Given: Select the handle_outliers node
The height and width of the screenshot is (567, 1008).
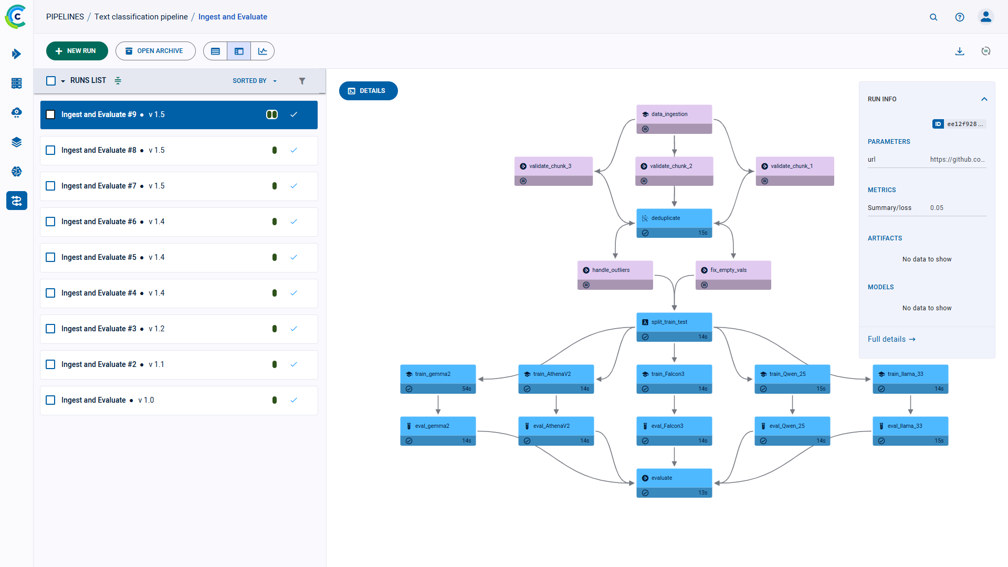Looking at the screenshot, I should click(615, 275).
